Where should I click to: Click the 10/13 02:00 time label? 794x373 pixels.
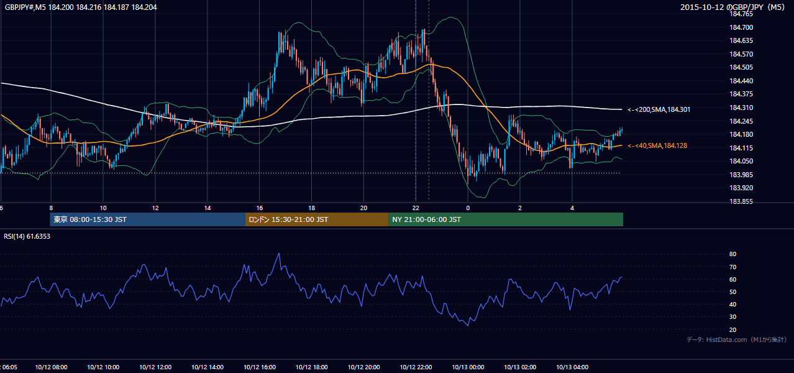521,367
